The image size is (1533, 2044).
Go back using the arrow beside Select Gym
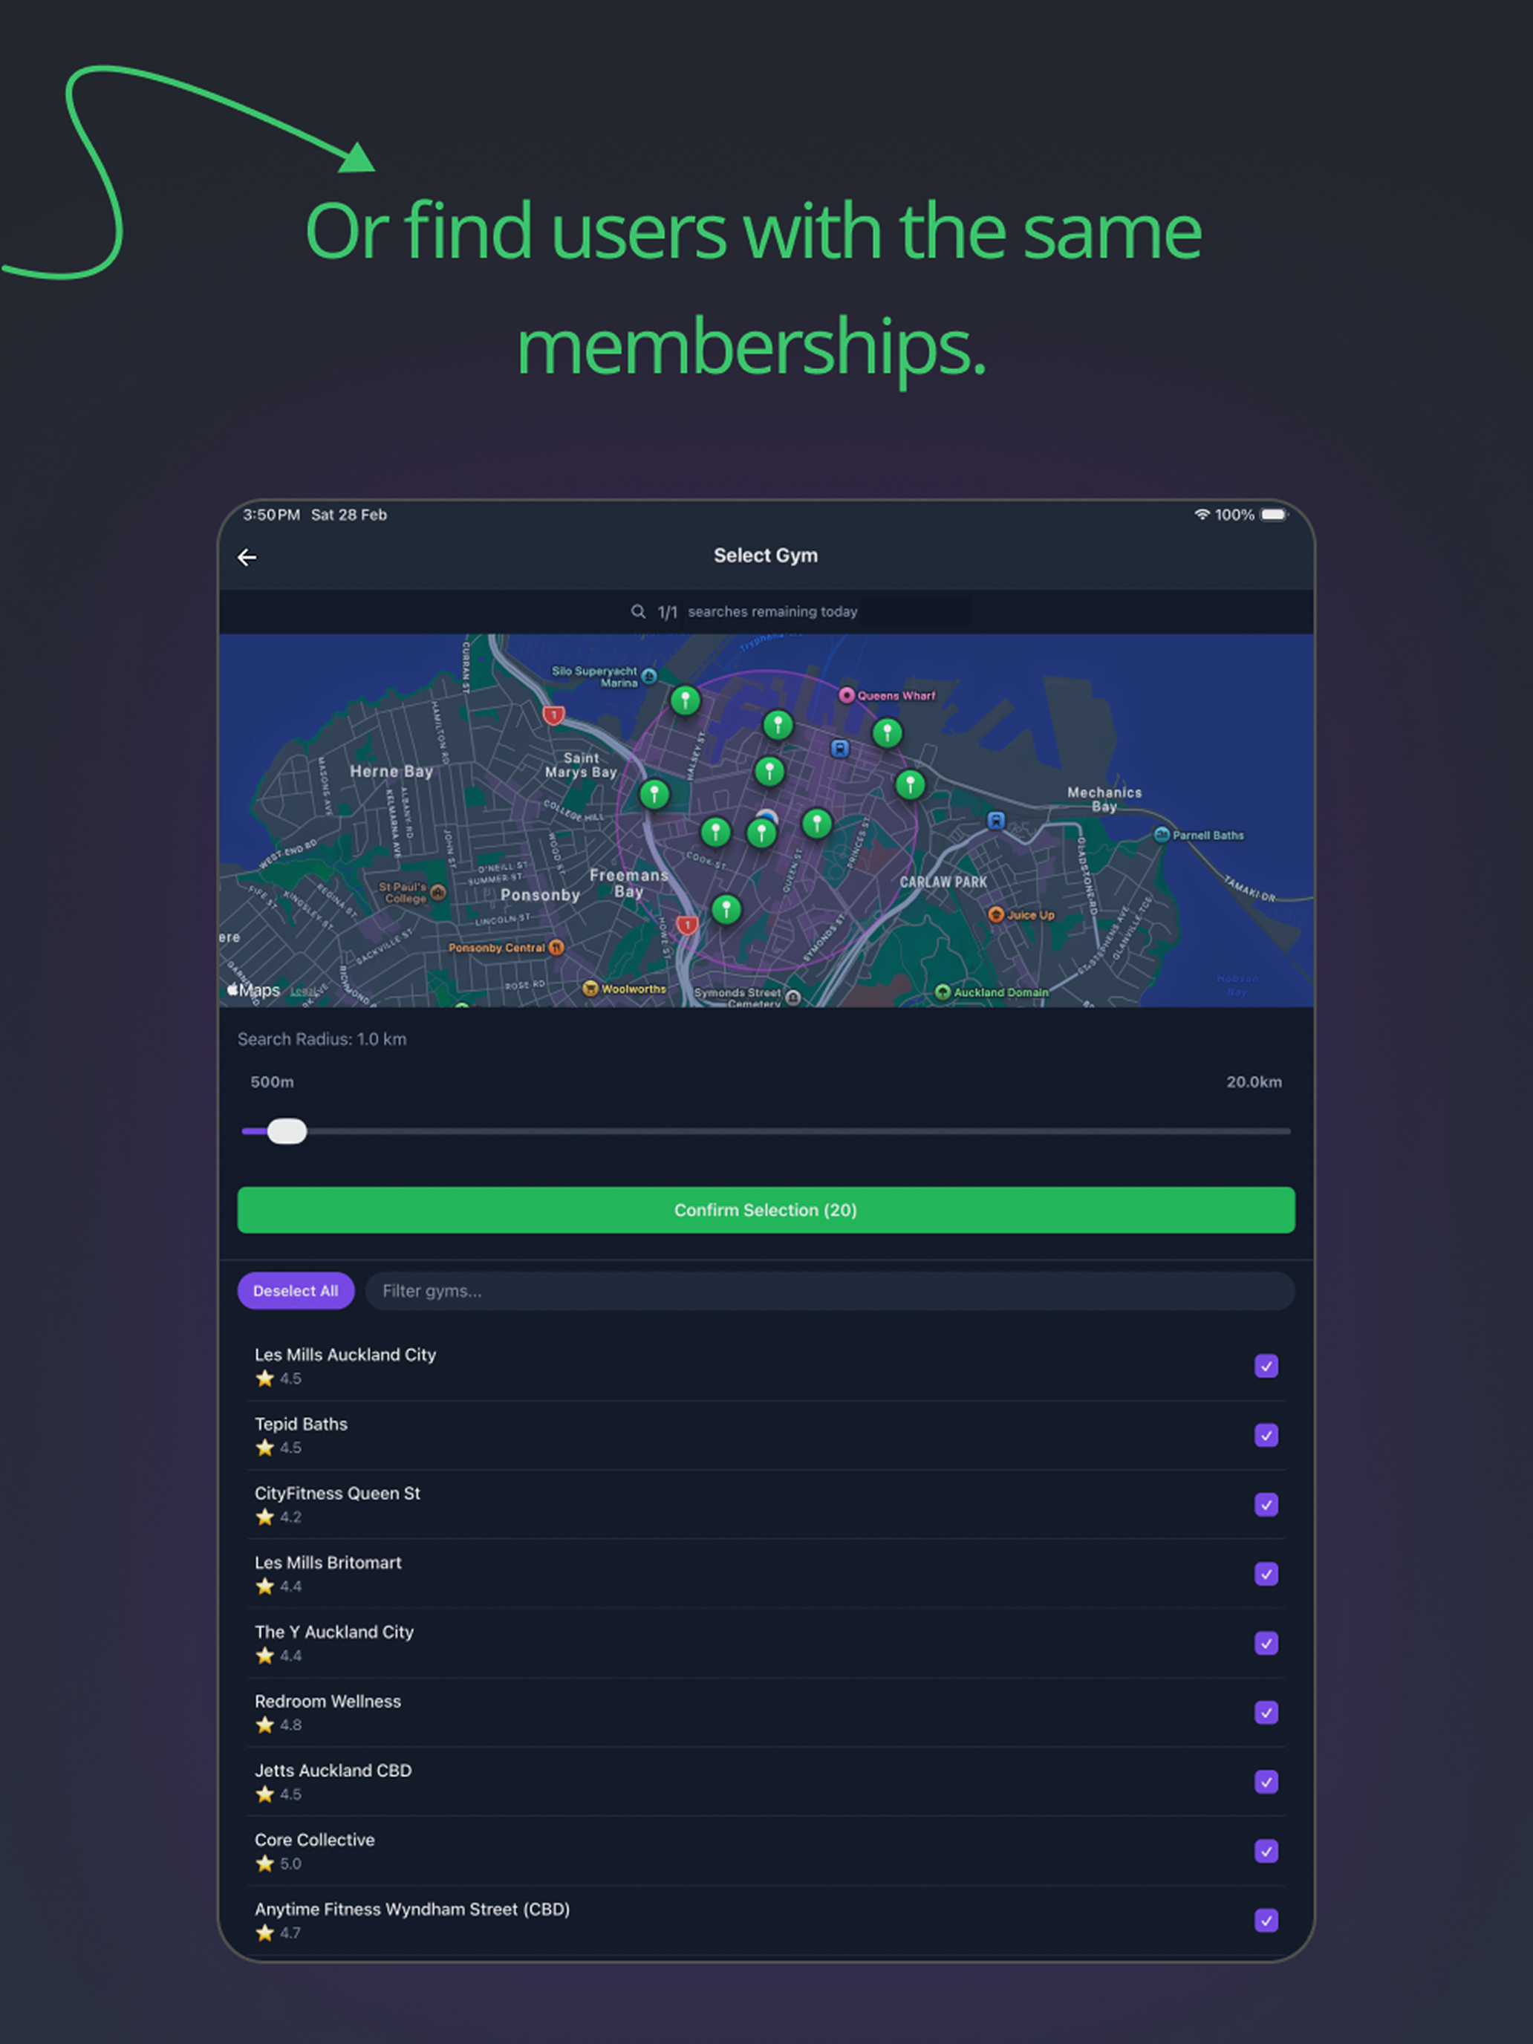tap(247, 557)
